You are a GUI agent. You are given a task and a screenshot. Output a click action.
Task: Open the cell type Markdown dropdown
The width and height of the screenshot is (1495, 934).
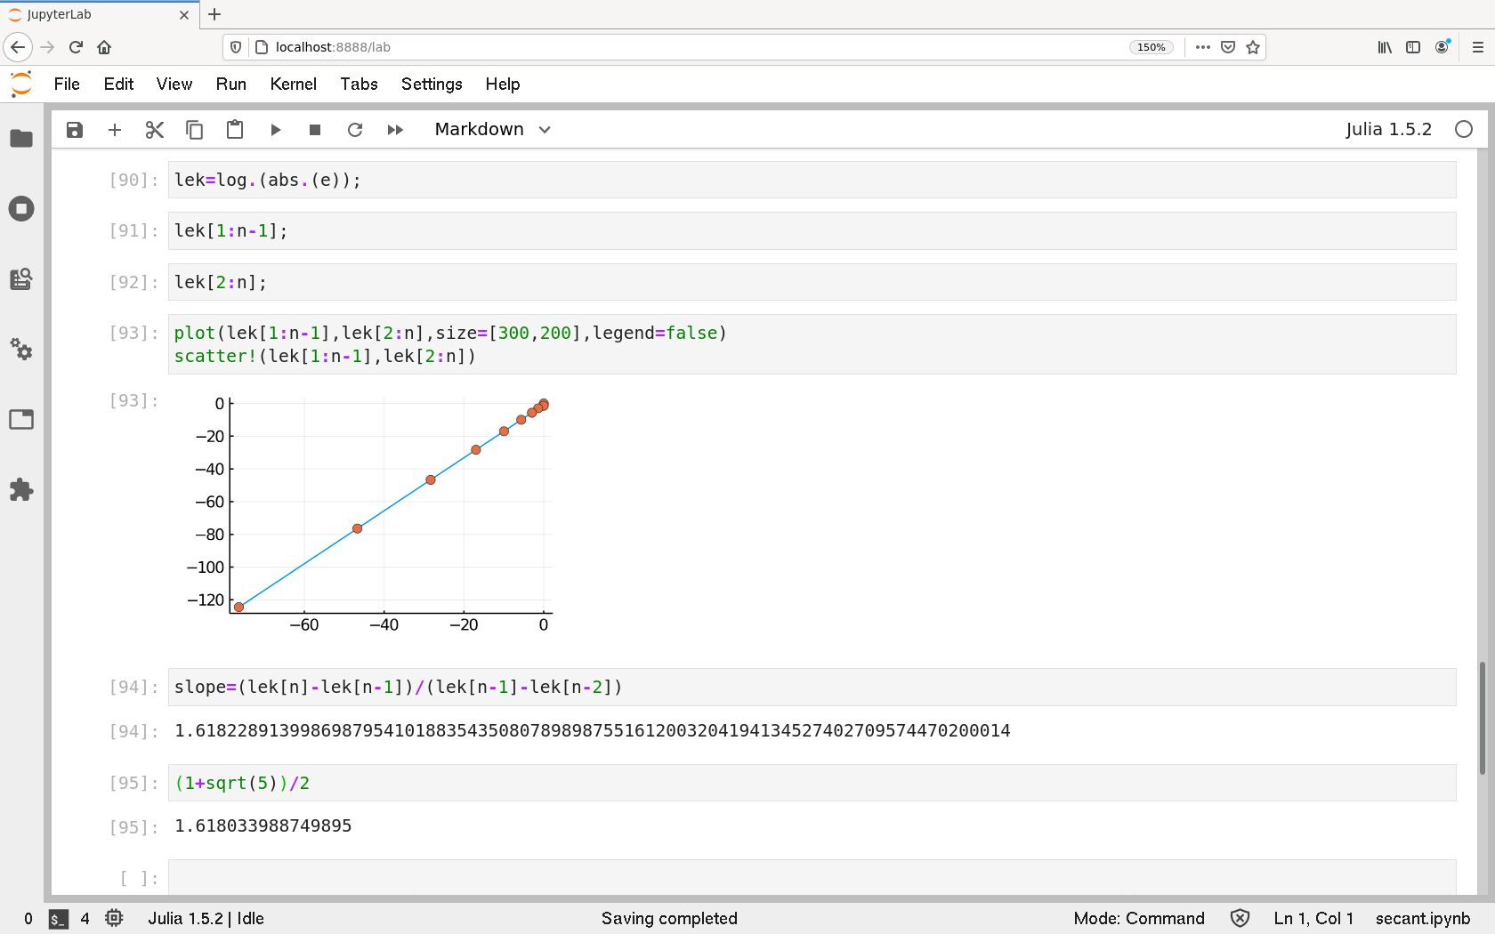[x=492, y=130]
